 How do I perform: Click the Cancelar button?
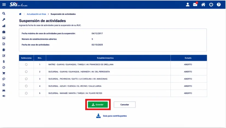[125, 105]
